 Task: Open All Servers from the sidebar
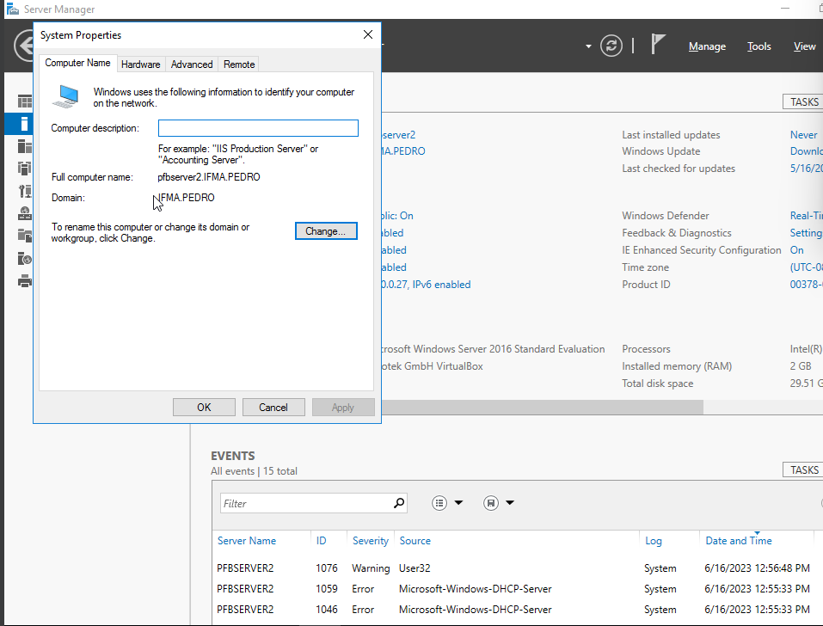(x=25, y=145)
